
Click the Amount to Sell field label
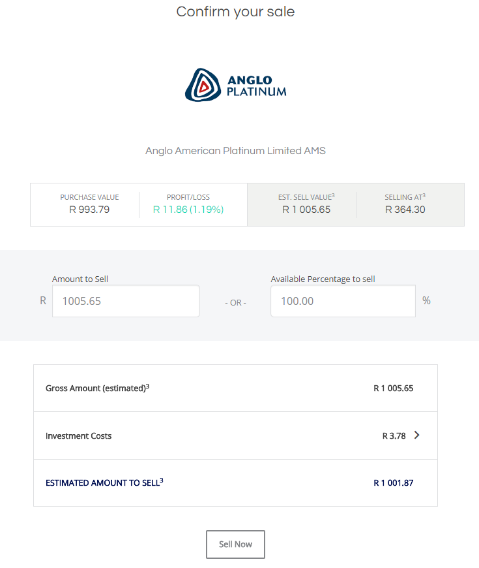point(80,279)
